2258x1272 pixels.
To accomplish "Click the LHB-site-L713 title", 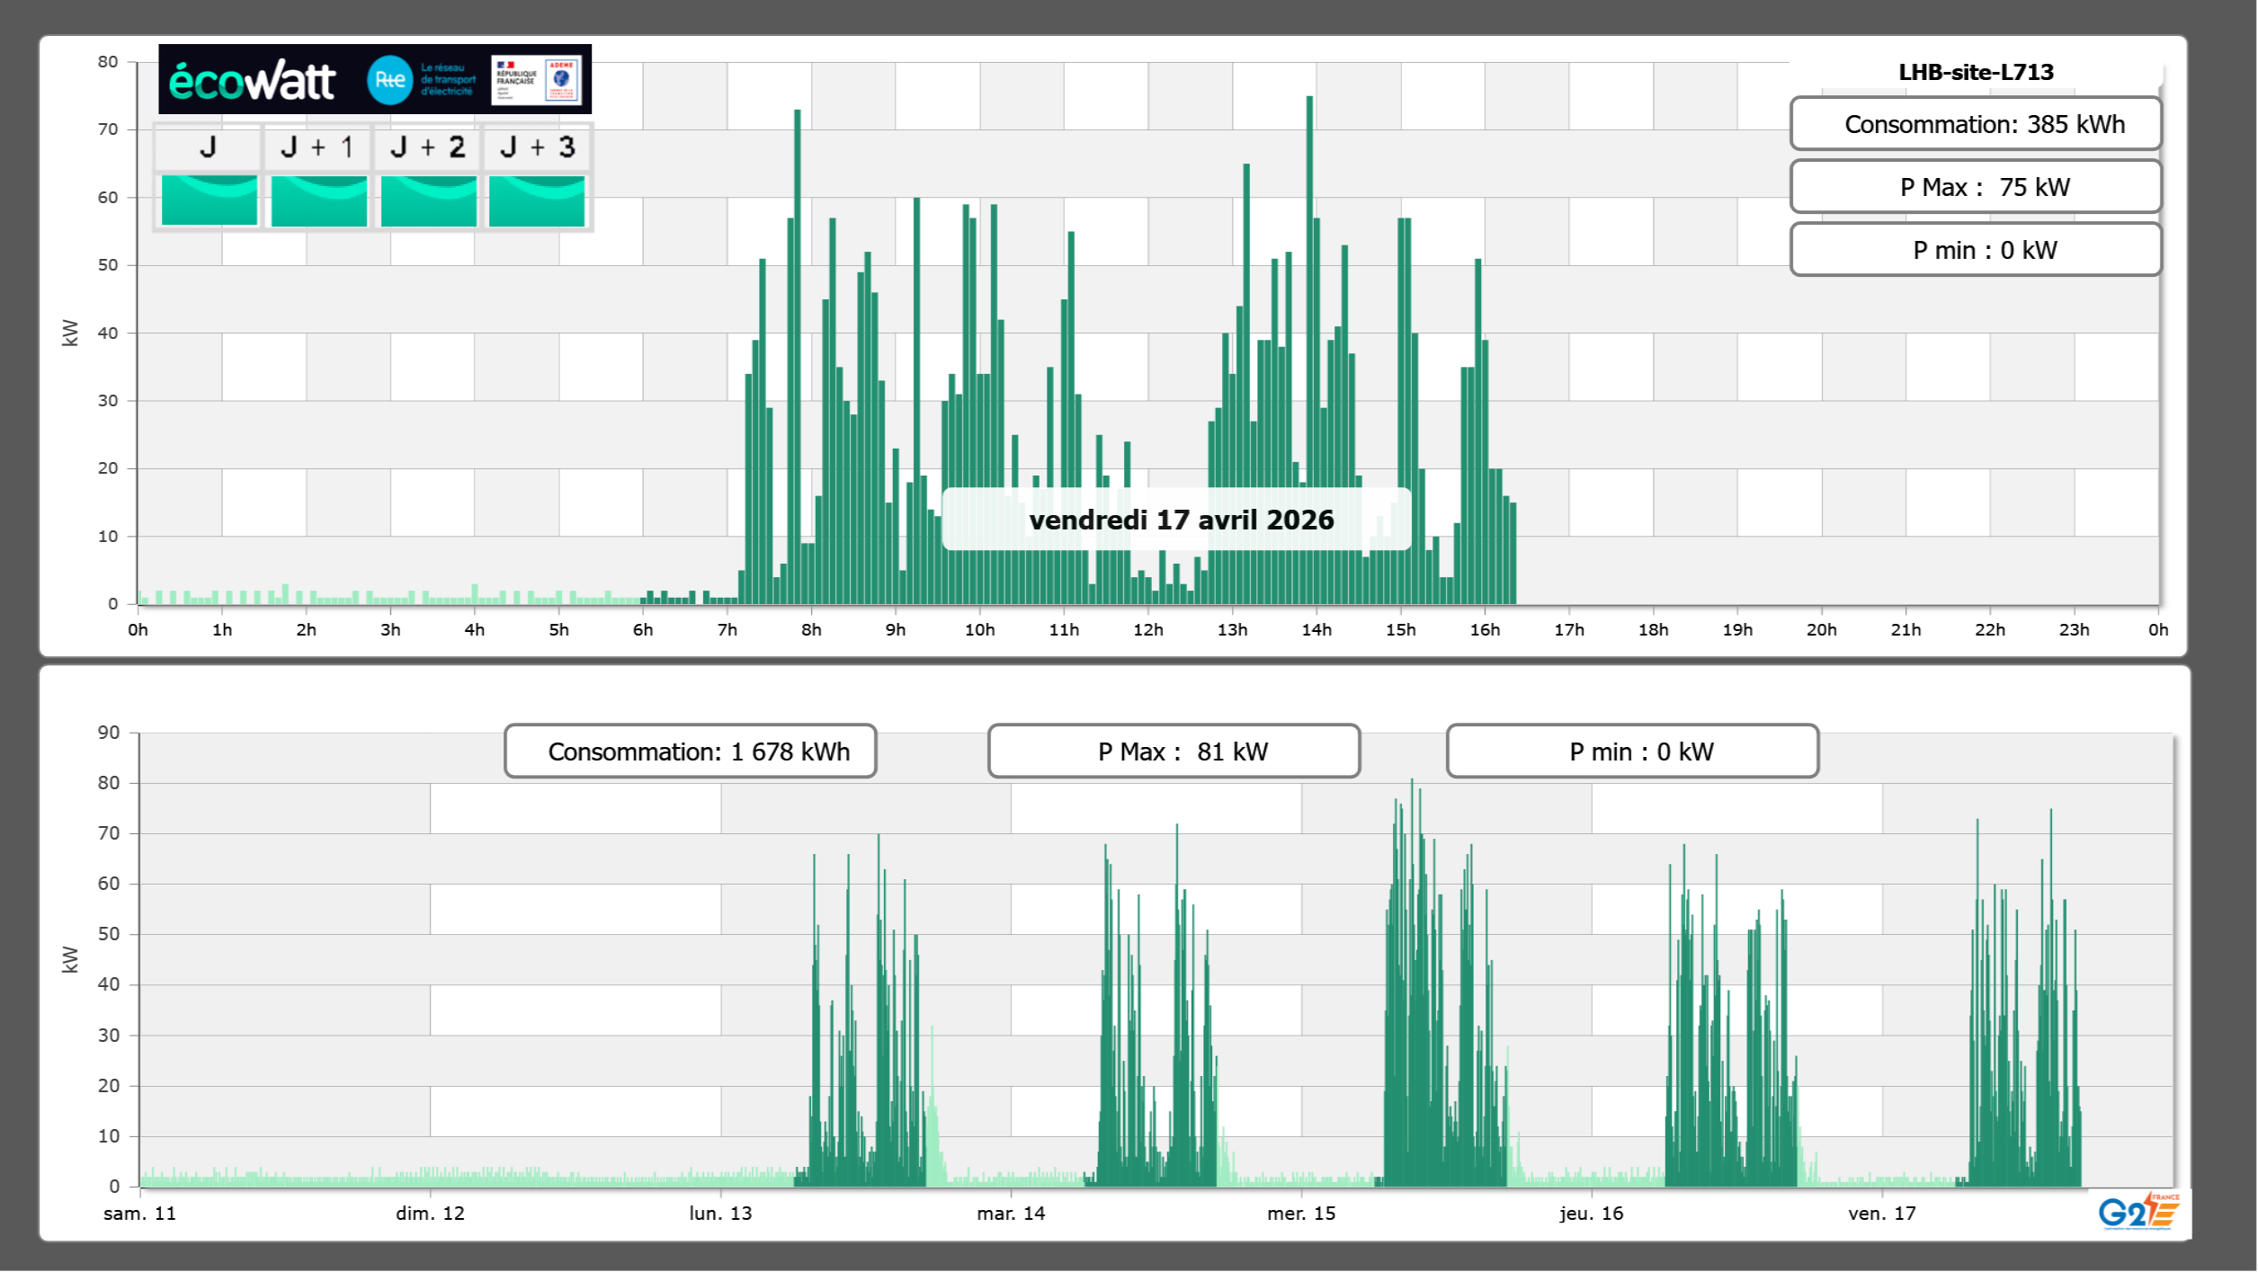I will click(x=1975, y=72).
